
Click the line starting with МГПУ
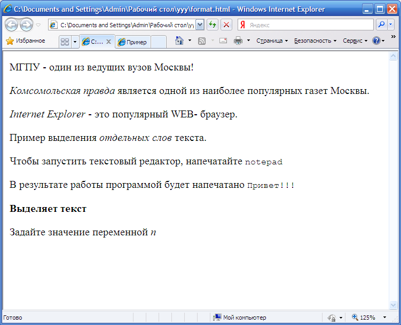coord(101,67)
